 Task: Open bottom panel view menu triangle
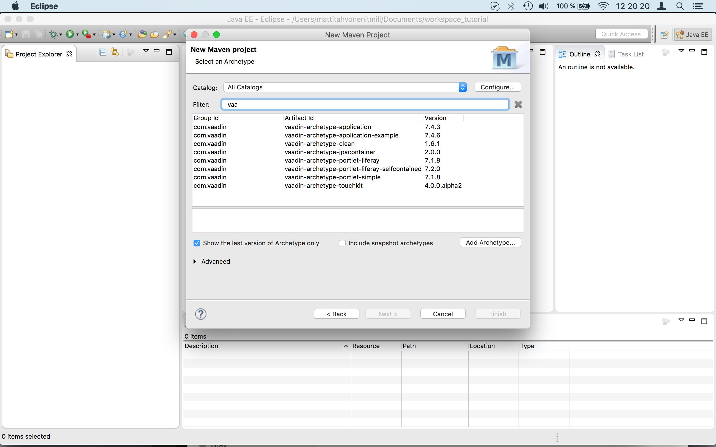pos(681,320)
